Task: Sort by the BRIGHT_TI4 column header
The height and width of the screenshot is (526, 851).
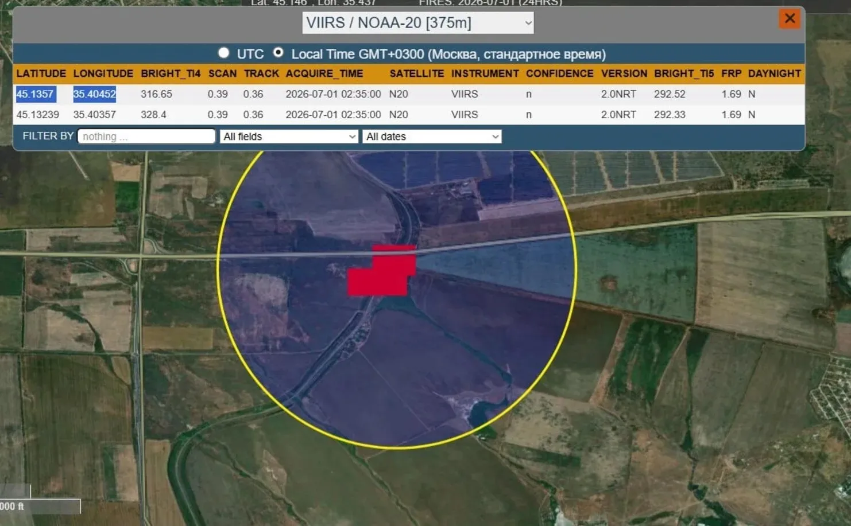Action: pyautogui.click(x=171, y=73)
